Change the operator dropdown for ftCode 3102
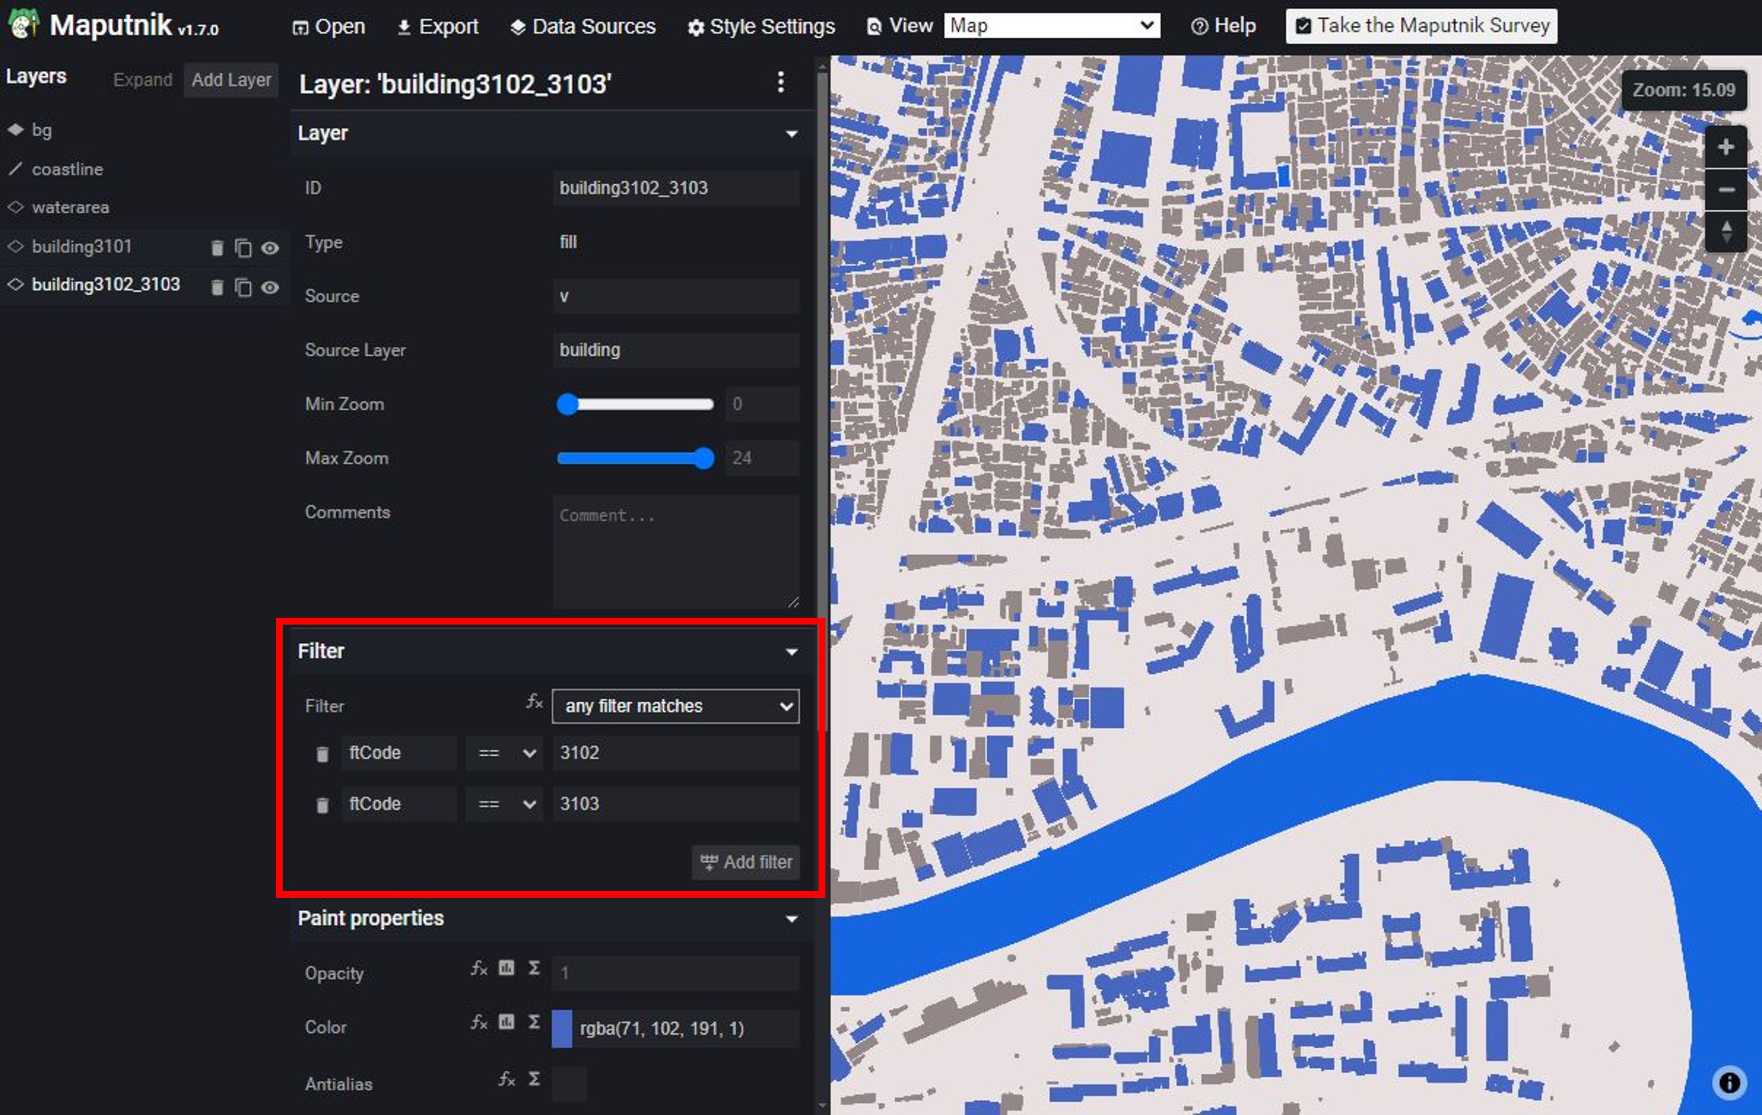The height and width of the screenshot is (1115, 1762). (503, 753)
